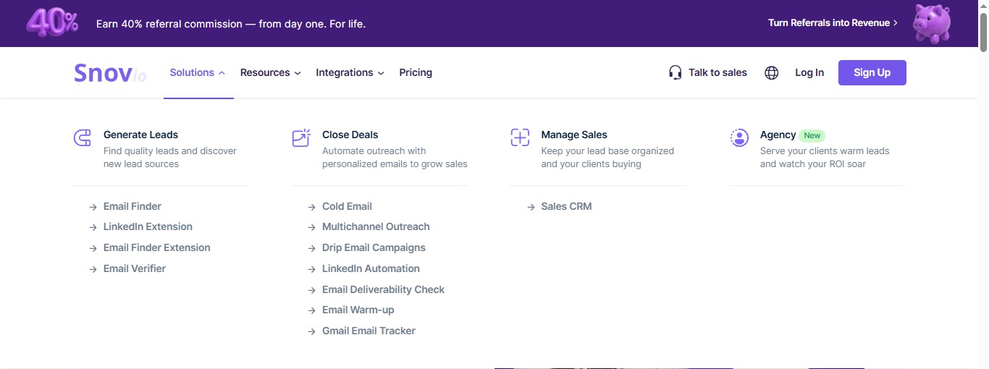The width and height of the screenshot is (989, 369).
Task: Open LinkedIn Automation
Action: click(371, 268)
